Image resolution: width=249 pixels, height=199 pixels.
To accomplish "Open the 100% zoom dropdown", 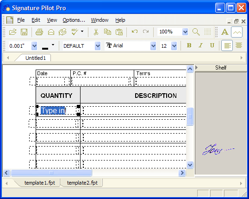I will click(x=185, y=32).
